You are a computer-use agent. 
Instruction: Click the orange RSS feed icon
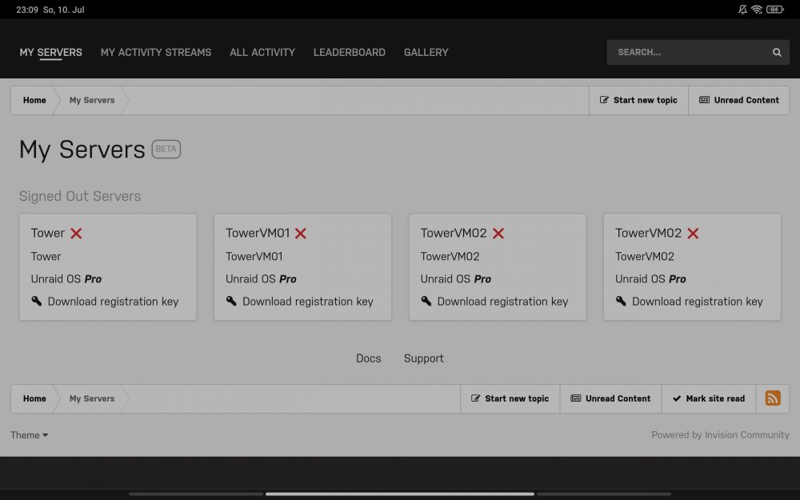[773, 398]
